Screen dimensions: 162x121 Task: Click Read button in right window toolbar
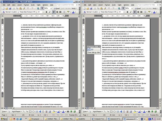pyautogui.click(x=139, y=8)
